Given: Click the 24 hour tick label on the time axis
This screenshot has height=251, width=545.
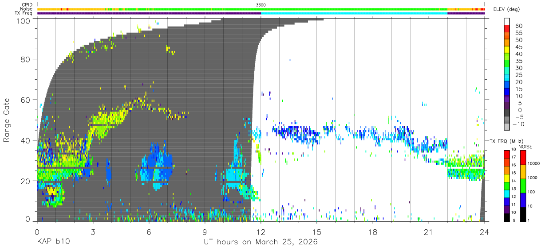Looking at the screenshot, I should (x=485, y=232).
